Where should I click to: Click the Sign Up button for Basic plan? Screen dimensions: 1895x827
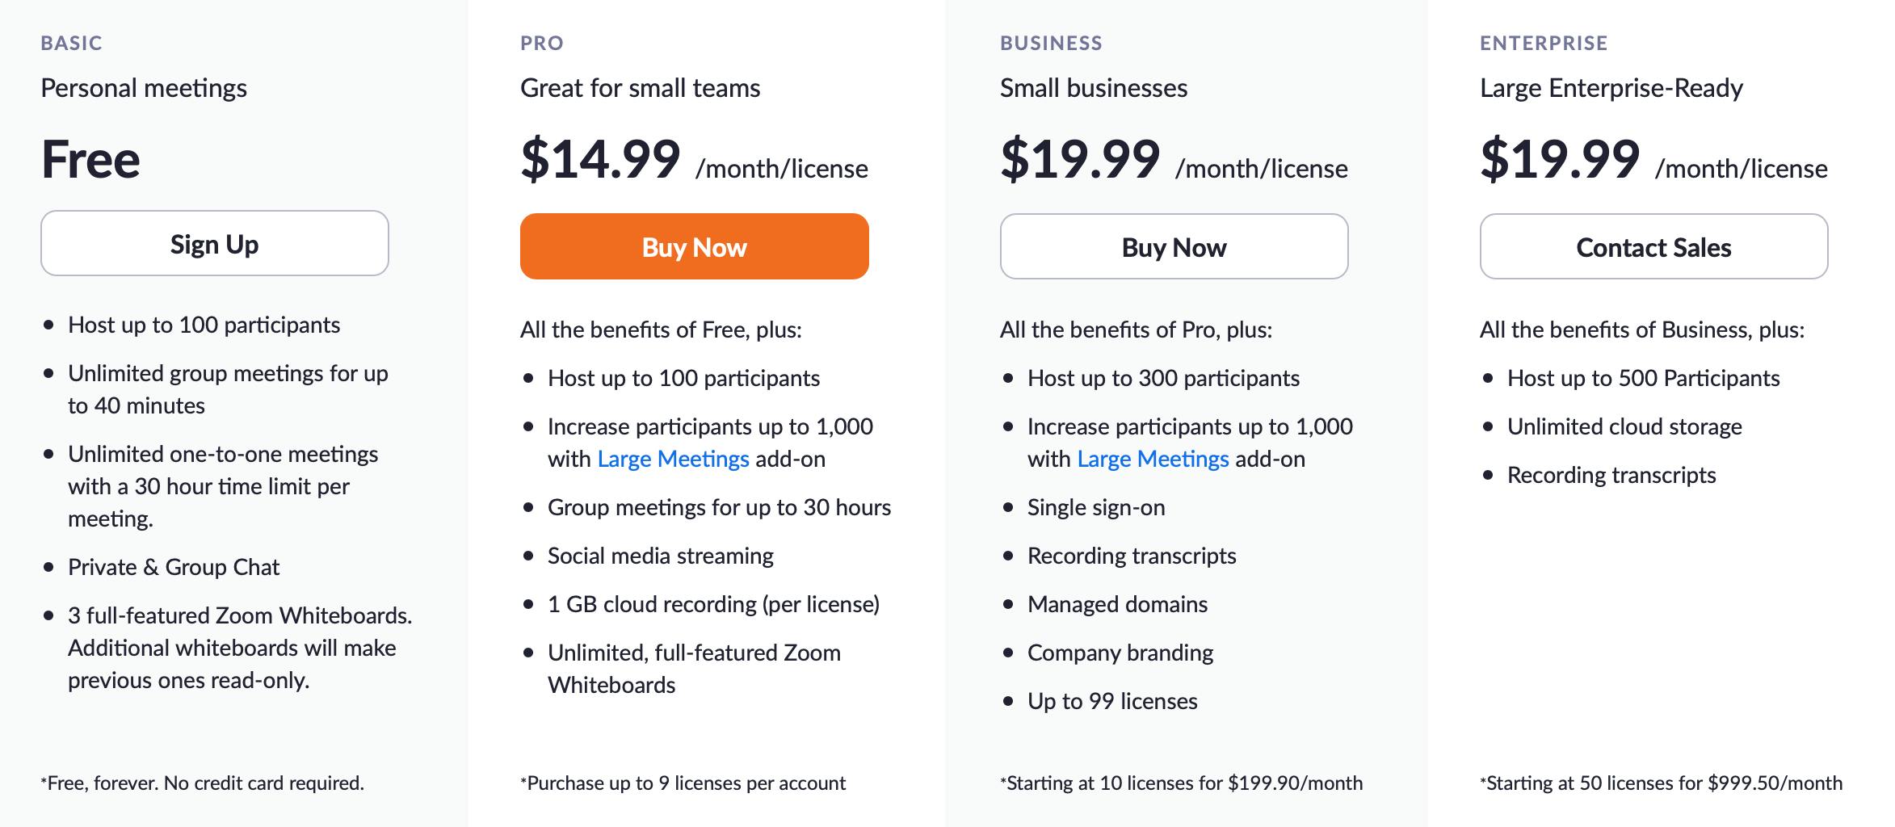tap(213, 243)
